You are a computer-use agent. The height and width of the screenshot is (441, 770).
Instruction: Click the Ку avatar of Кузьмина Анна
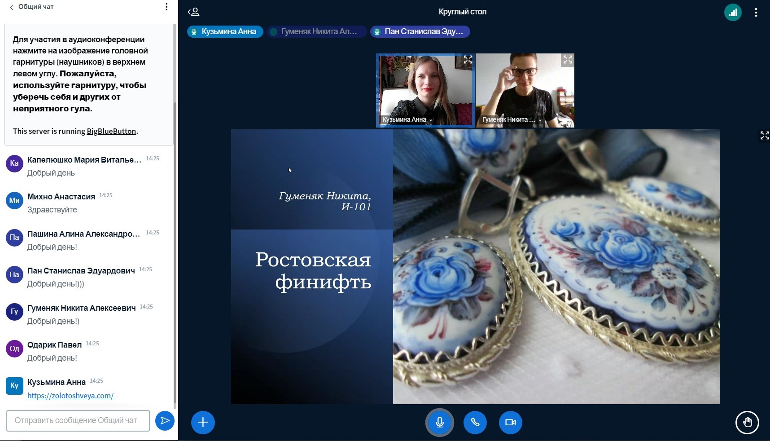click(14, 386)
